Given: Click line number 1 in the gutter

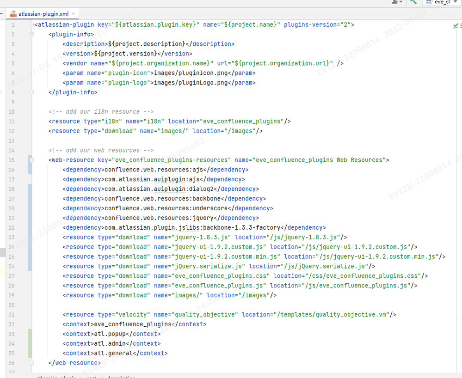Looking at the screenshot, I should point(12,25).
